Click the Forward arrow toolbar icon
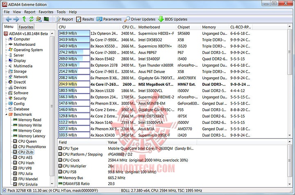This screenshot has width=295, height=195. coord(16,19)
